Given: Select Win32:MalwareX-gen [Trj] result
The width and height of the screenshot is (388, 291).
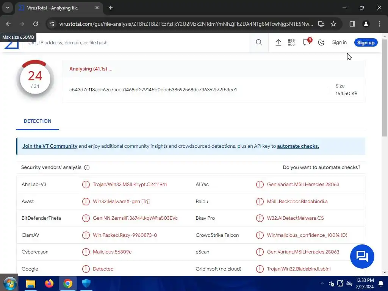Looking at the screenshot, I should pyautogui.click(x=121, y=202).
